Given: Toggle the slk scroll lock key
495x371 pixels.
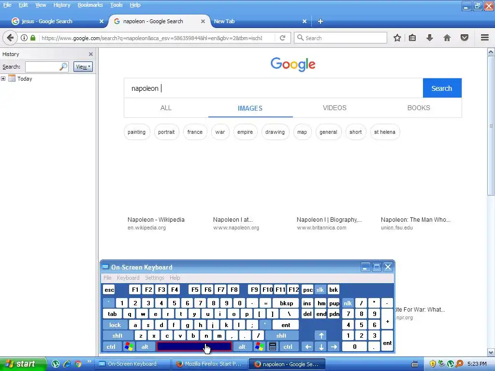Looking at the screenshot, I should tap(320, 290).
